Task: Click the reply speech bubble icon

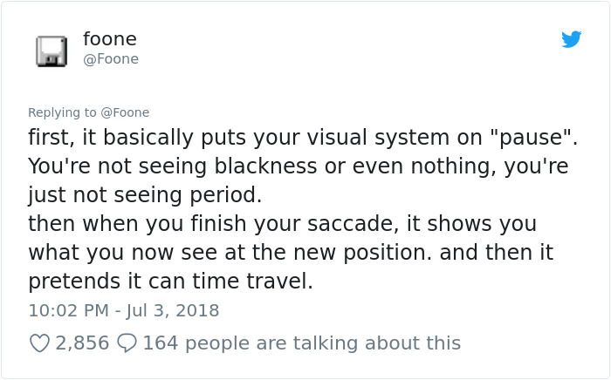Action: [127, 343]
